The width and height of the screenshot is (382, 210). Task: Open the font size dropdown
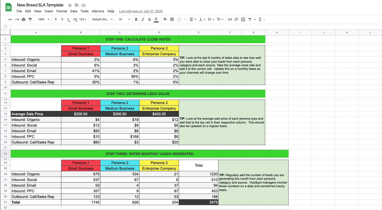coord(124,20)
